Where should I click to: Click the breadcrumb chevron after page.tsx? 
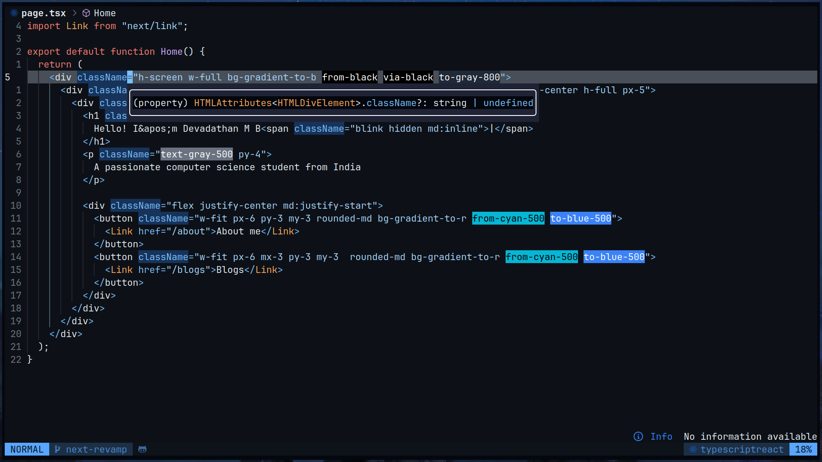[74, 13]
